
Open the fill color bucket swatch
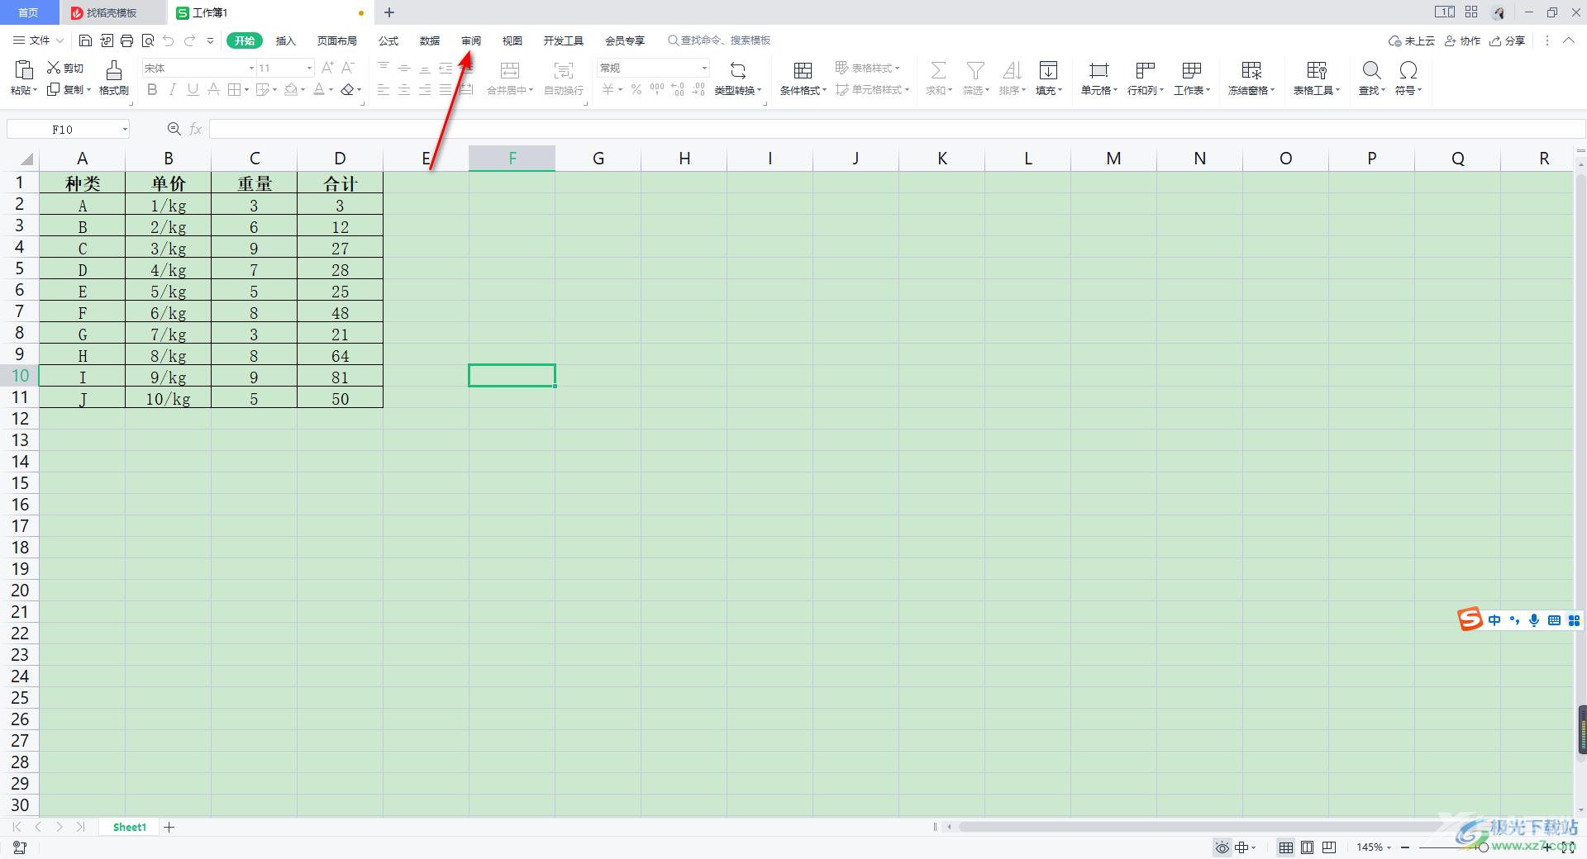pos(291,89)
